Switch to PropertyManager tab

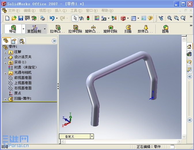(14, 41)
